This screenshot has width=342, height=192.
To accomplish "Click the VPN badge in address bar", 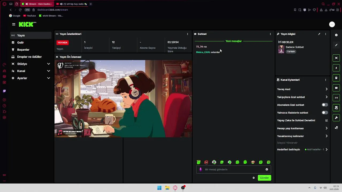I will pyautogui.click(x=27, y=10).
